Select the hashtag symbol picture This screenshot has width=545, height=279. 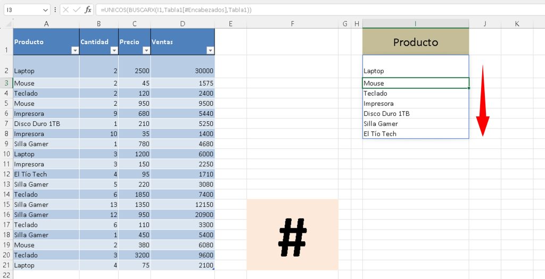coord(292,235)
